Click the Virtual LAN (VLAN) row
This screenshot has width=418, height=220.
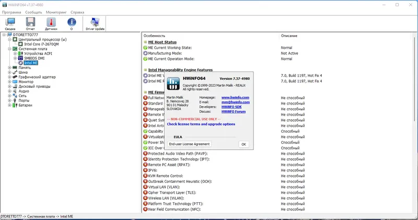point(277,187)
